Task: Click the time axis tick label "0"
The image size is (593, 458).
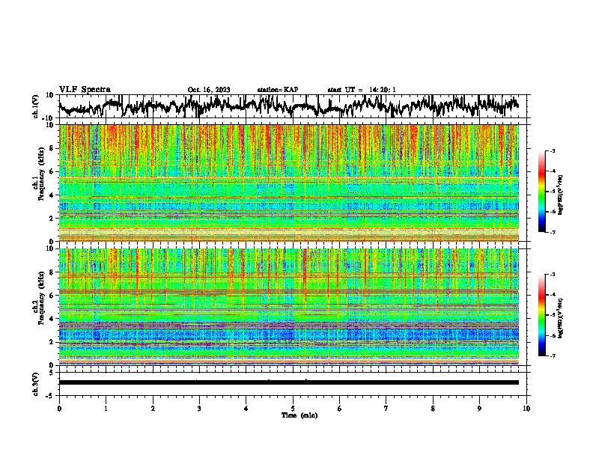Action: (59, 409)
